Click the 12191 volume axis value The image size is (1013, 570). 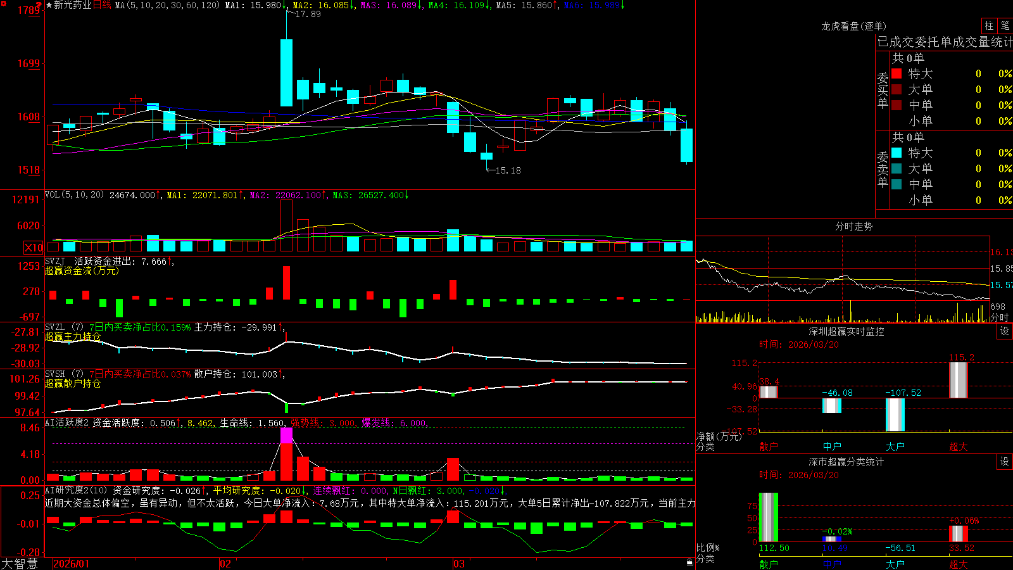26,199
